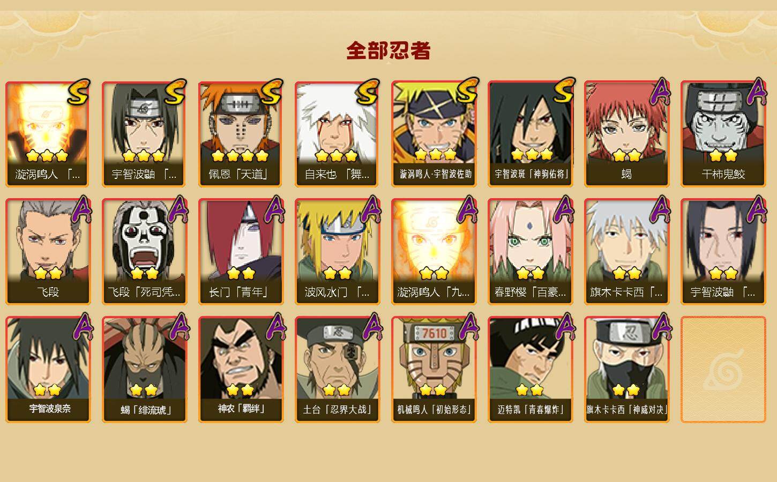Screen dimensions: 777x482
Task: Select the 蝎「绯流琥」card
Action: 144,370
